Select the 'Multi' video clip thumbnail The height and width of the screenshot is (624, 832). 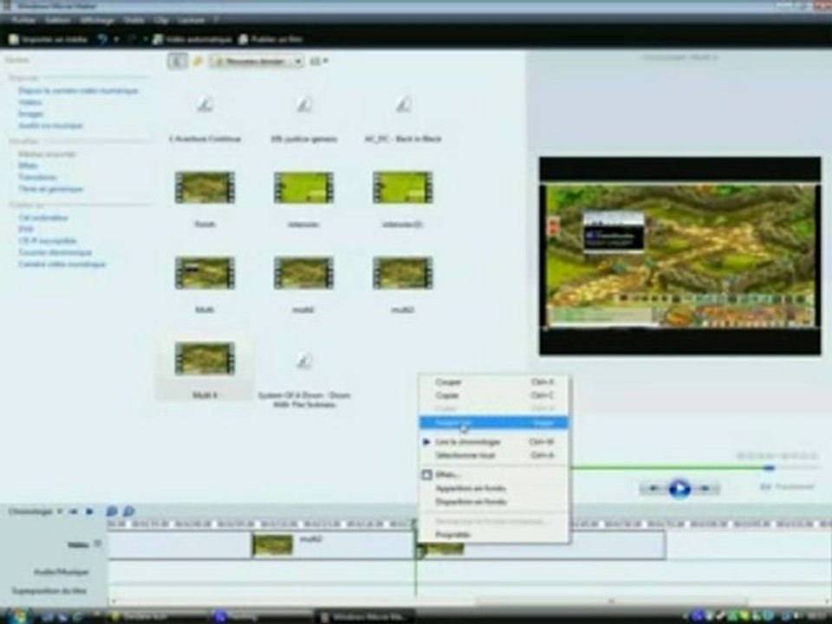[x=205, y=273]
